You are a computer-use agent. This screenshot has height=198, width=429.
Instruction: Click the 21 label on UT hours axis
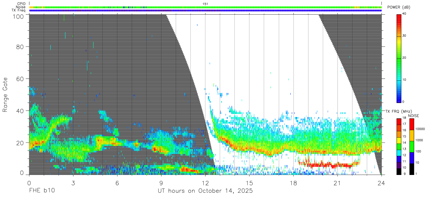tap(337, 183)
